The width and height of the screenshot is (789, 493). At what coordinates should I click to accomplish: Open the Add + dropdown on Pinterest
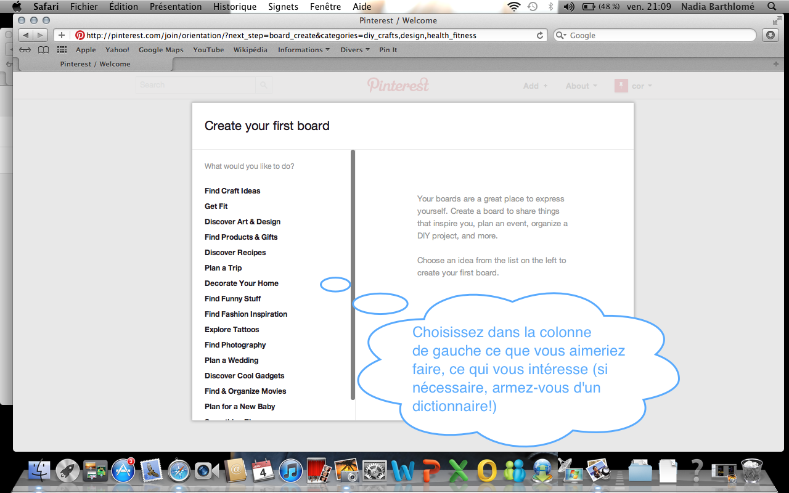tap(535, 86)
